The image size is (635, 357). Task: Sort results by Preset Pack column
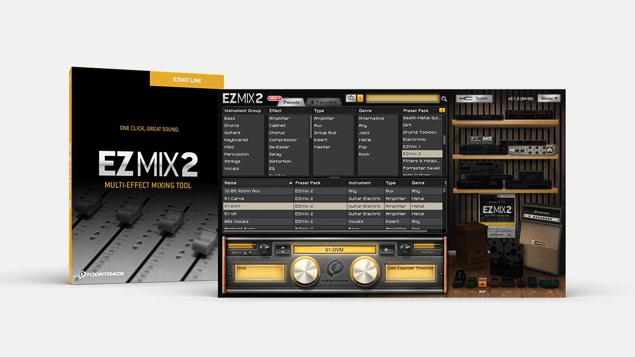click(x=320, y=182)
